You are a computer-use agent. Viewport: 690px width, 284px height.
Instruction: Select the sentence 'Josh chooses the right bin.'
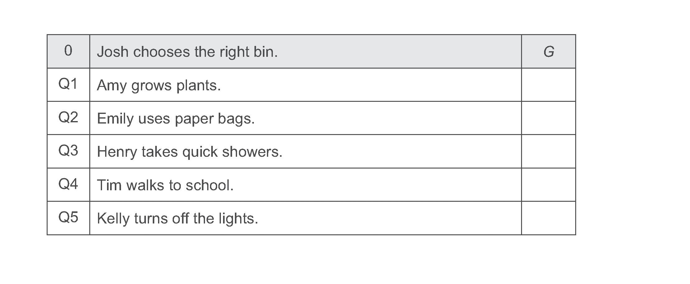(187, 52)
